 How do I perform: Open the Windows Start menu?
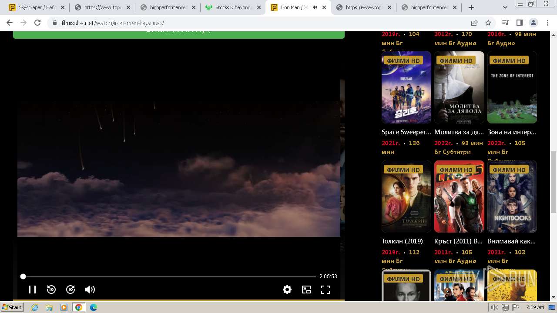(x=12, y=307)
